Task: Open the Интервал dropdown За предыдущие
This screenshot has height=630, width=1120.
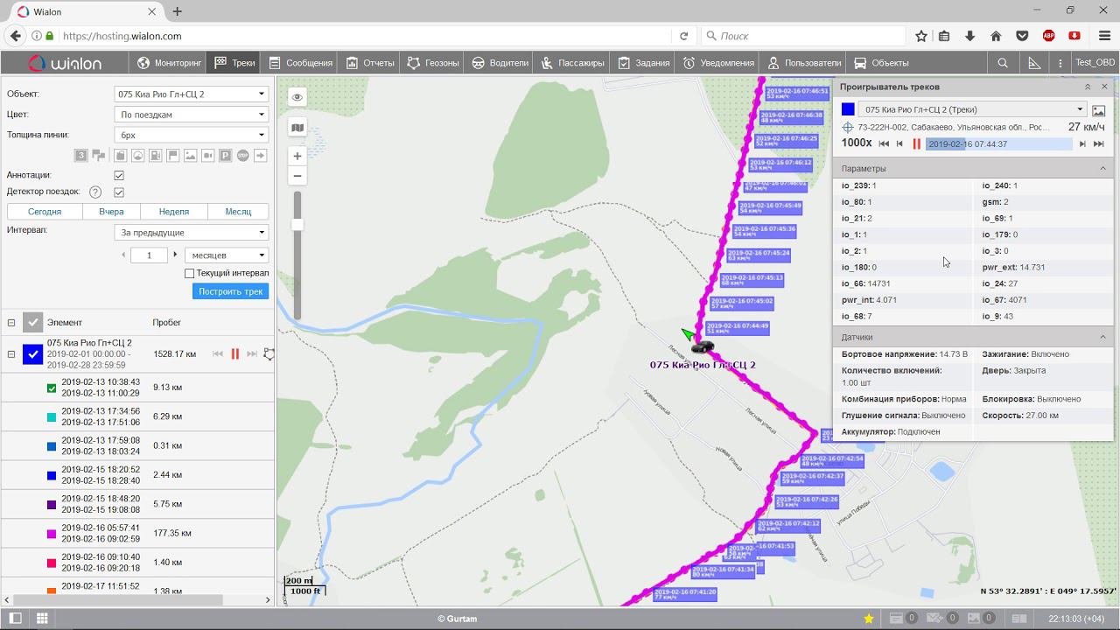Action: tap(191, 233)
